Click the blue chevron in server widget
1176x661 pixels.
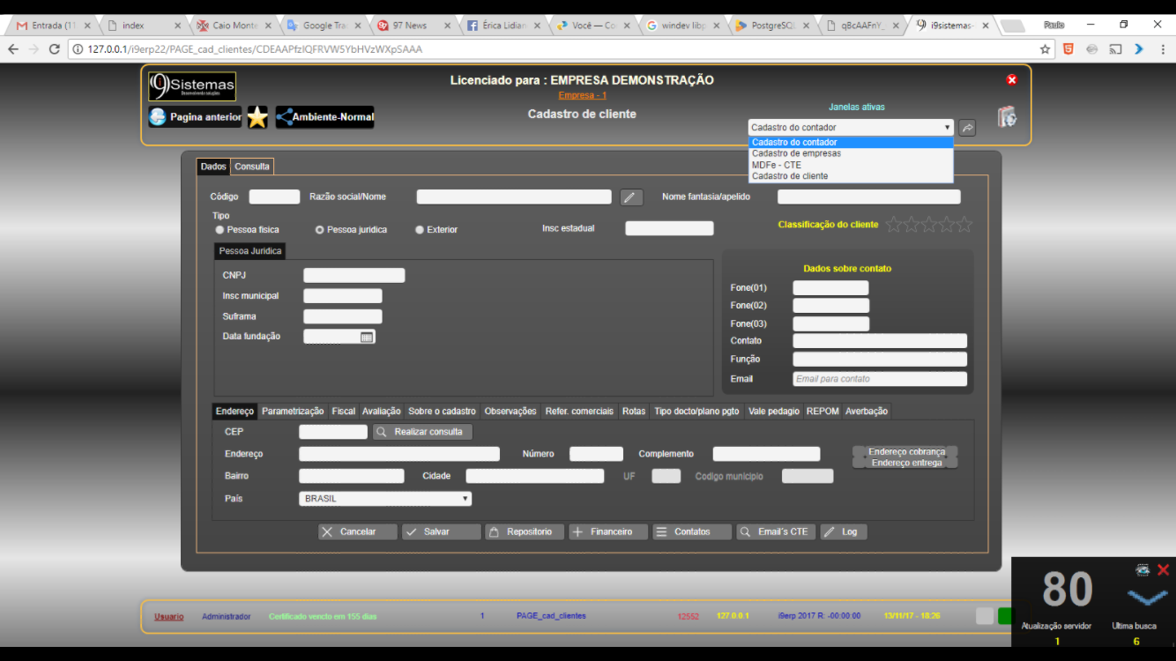coord(1147,598)
